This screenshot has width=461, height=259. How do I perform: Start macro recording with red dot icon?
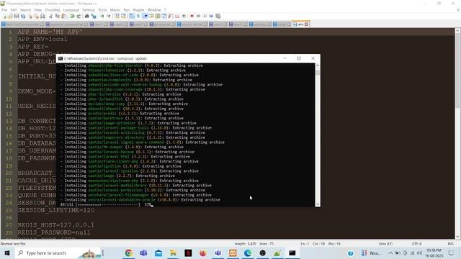[x=192, y=16]
